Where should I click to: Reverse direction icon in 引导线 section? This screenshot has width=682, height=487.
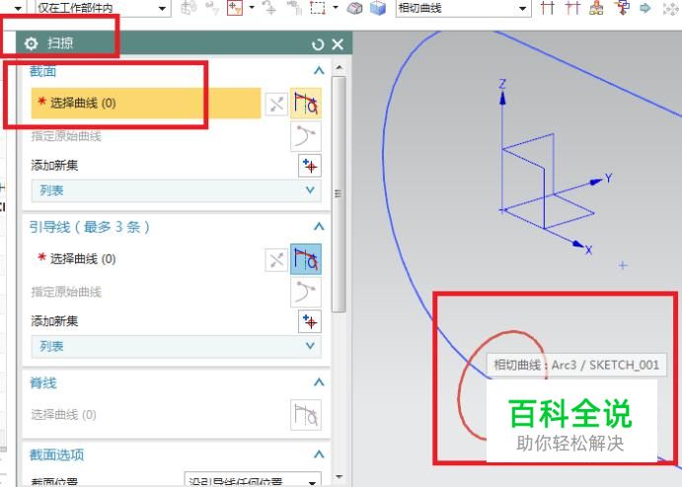click(x=276, y=260)
